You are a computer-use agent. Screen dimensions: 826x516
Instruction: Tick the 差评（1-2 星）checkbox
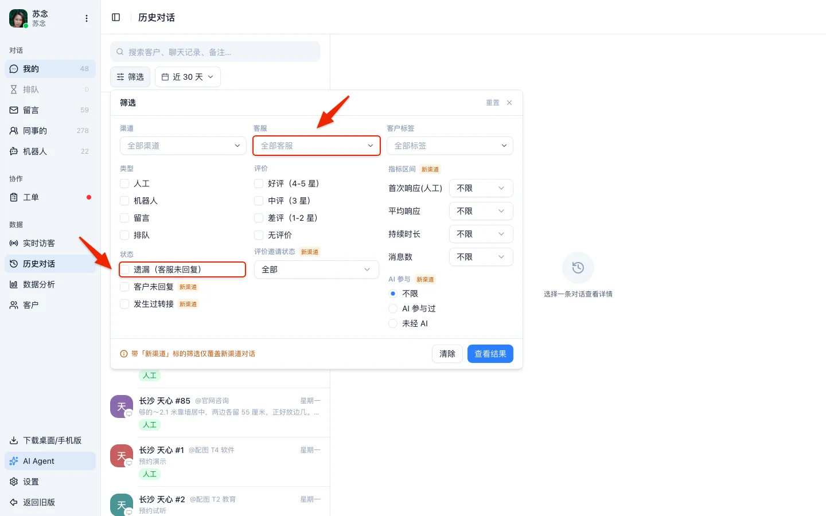click(x=259, y=218)
